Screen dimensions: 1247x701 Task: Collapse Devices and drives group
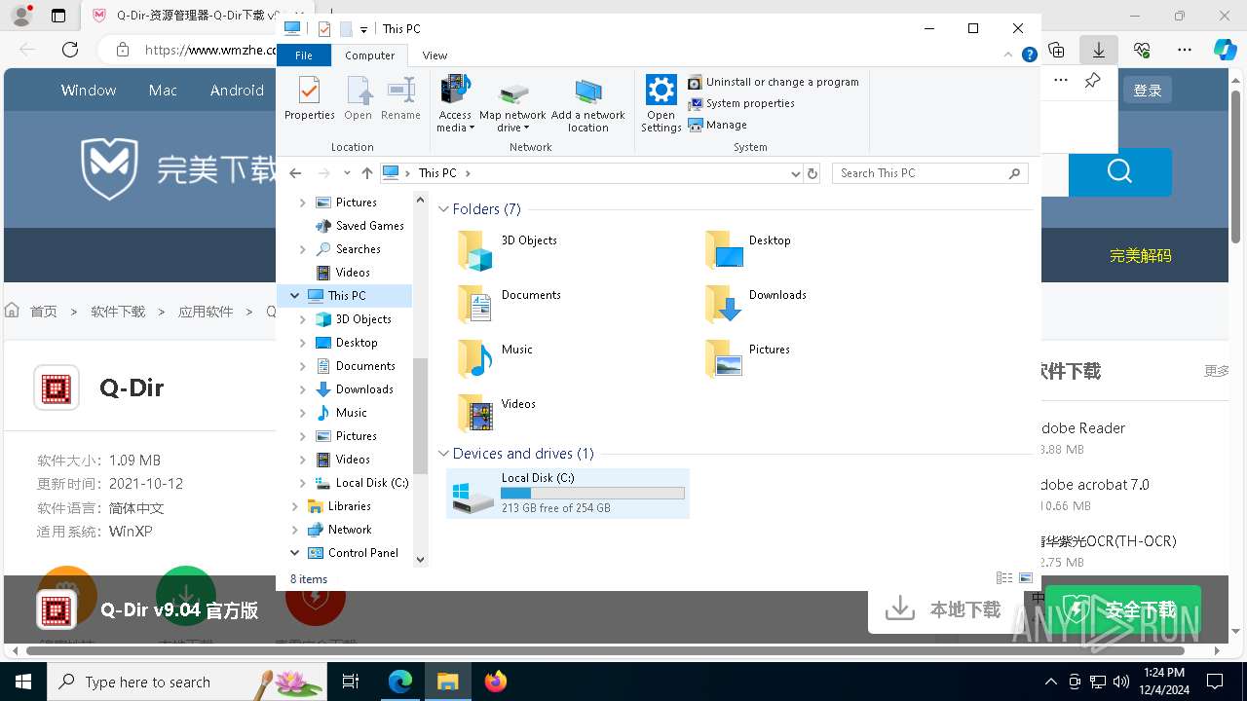(443, 454)
